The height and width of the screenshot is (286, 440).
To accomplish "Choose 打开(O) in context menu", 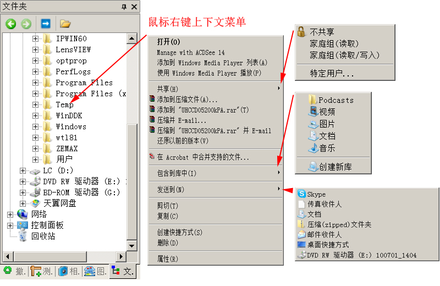I will click(x=216, y=42).
